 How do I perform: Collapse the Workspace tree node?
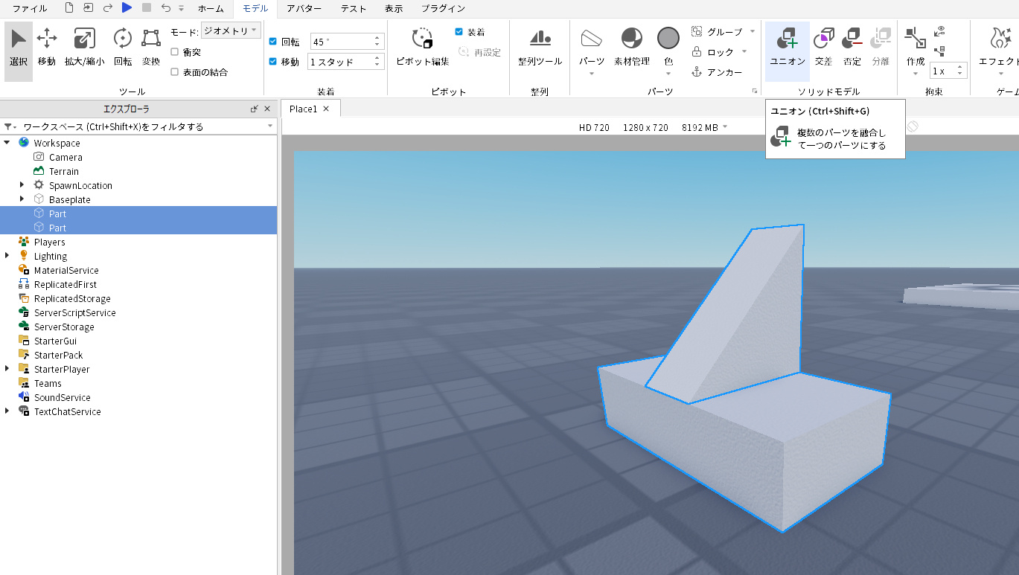pyautogui.click(x=7, y=143)
